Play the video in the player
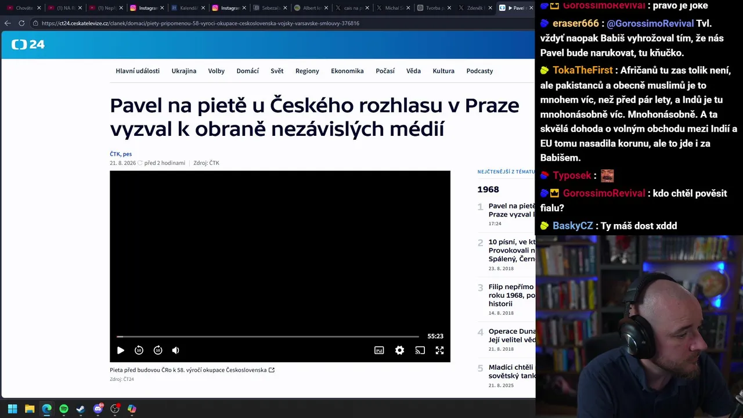This screenshot has height=418, width=743. [120, 350]
